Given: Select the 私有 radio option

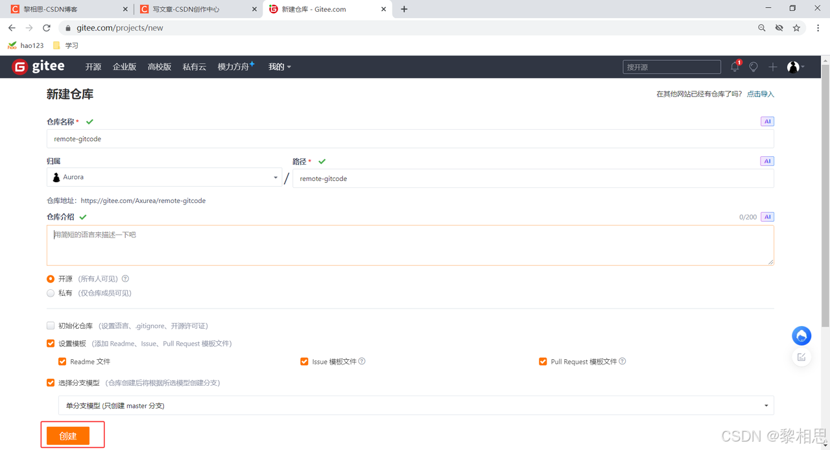Looking at the screenshot, I should tap(51, 293).
